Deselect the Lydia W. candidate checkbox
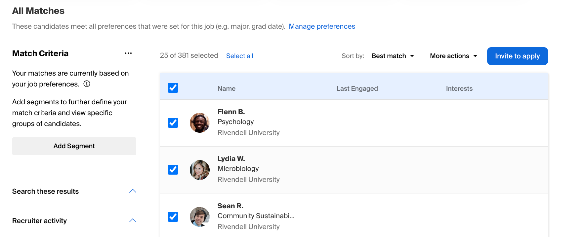 click(173, 170)
